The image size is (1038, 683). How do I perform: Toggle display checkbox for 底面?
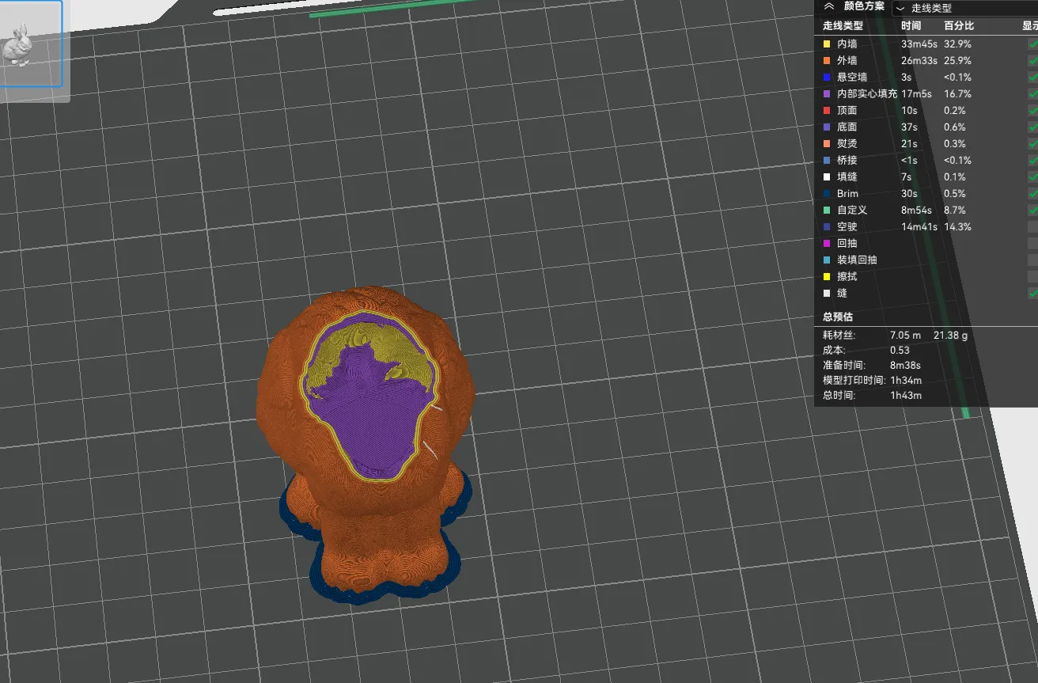coord(1033,127)
